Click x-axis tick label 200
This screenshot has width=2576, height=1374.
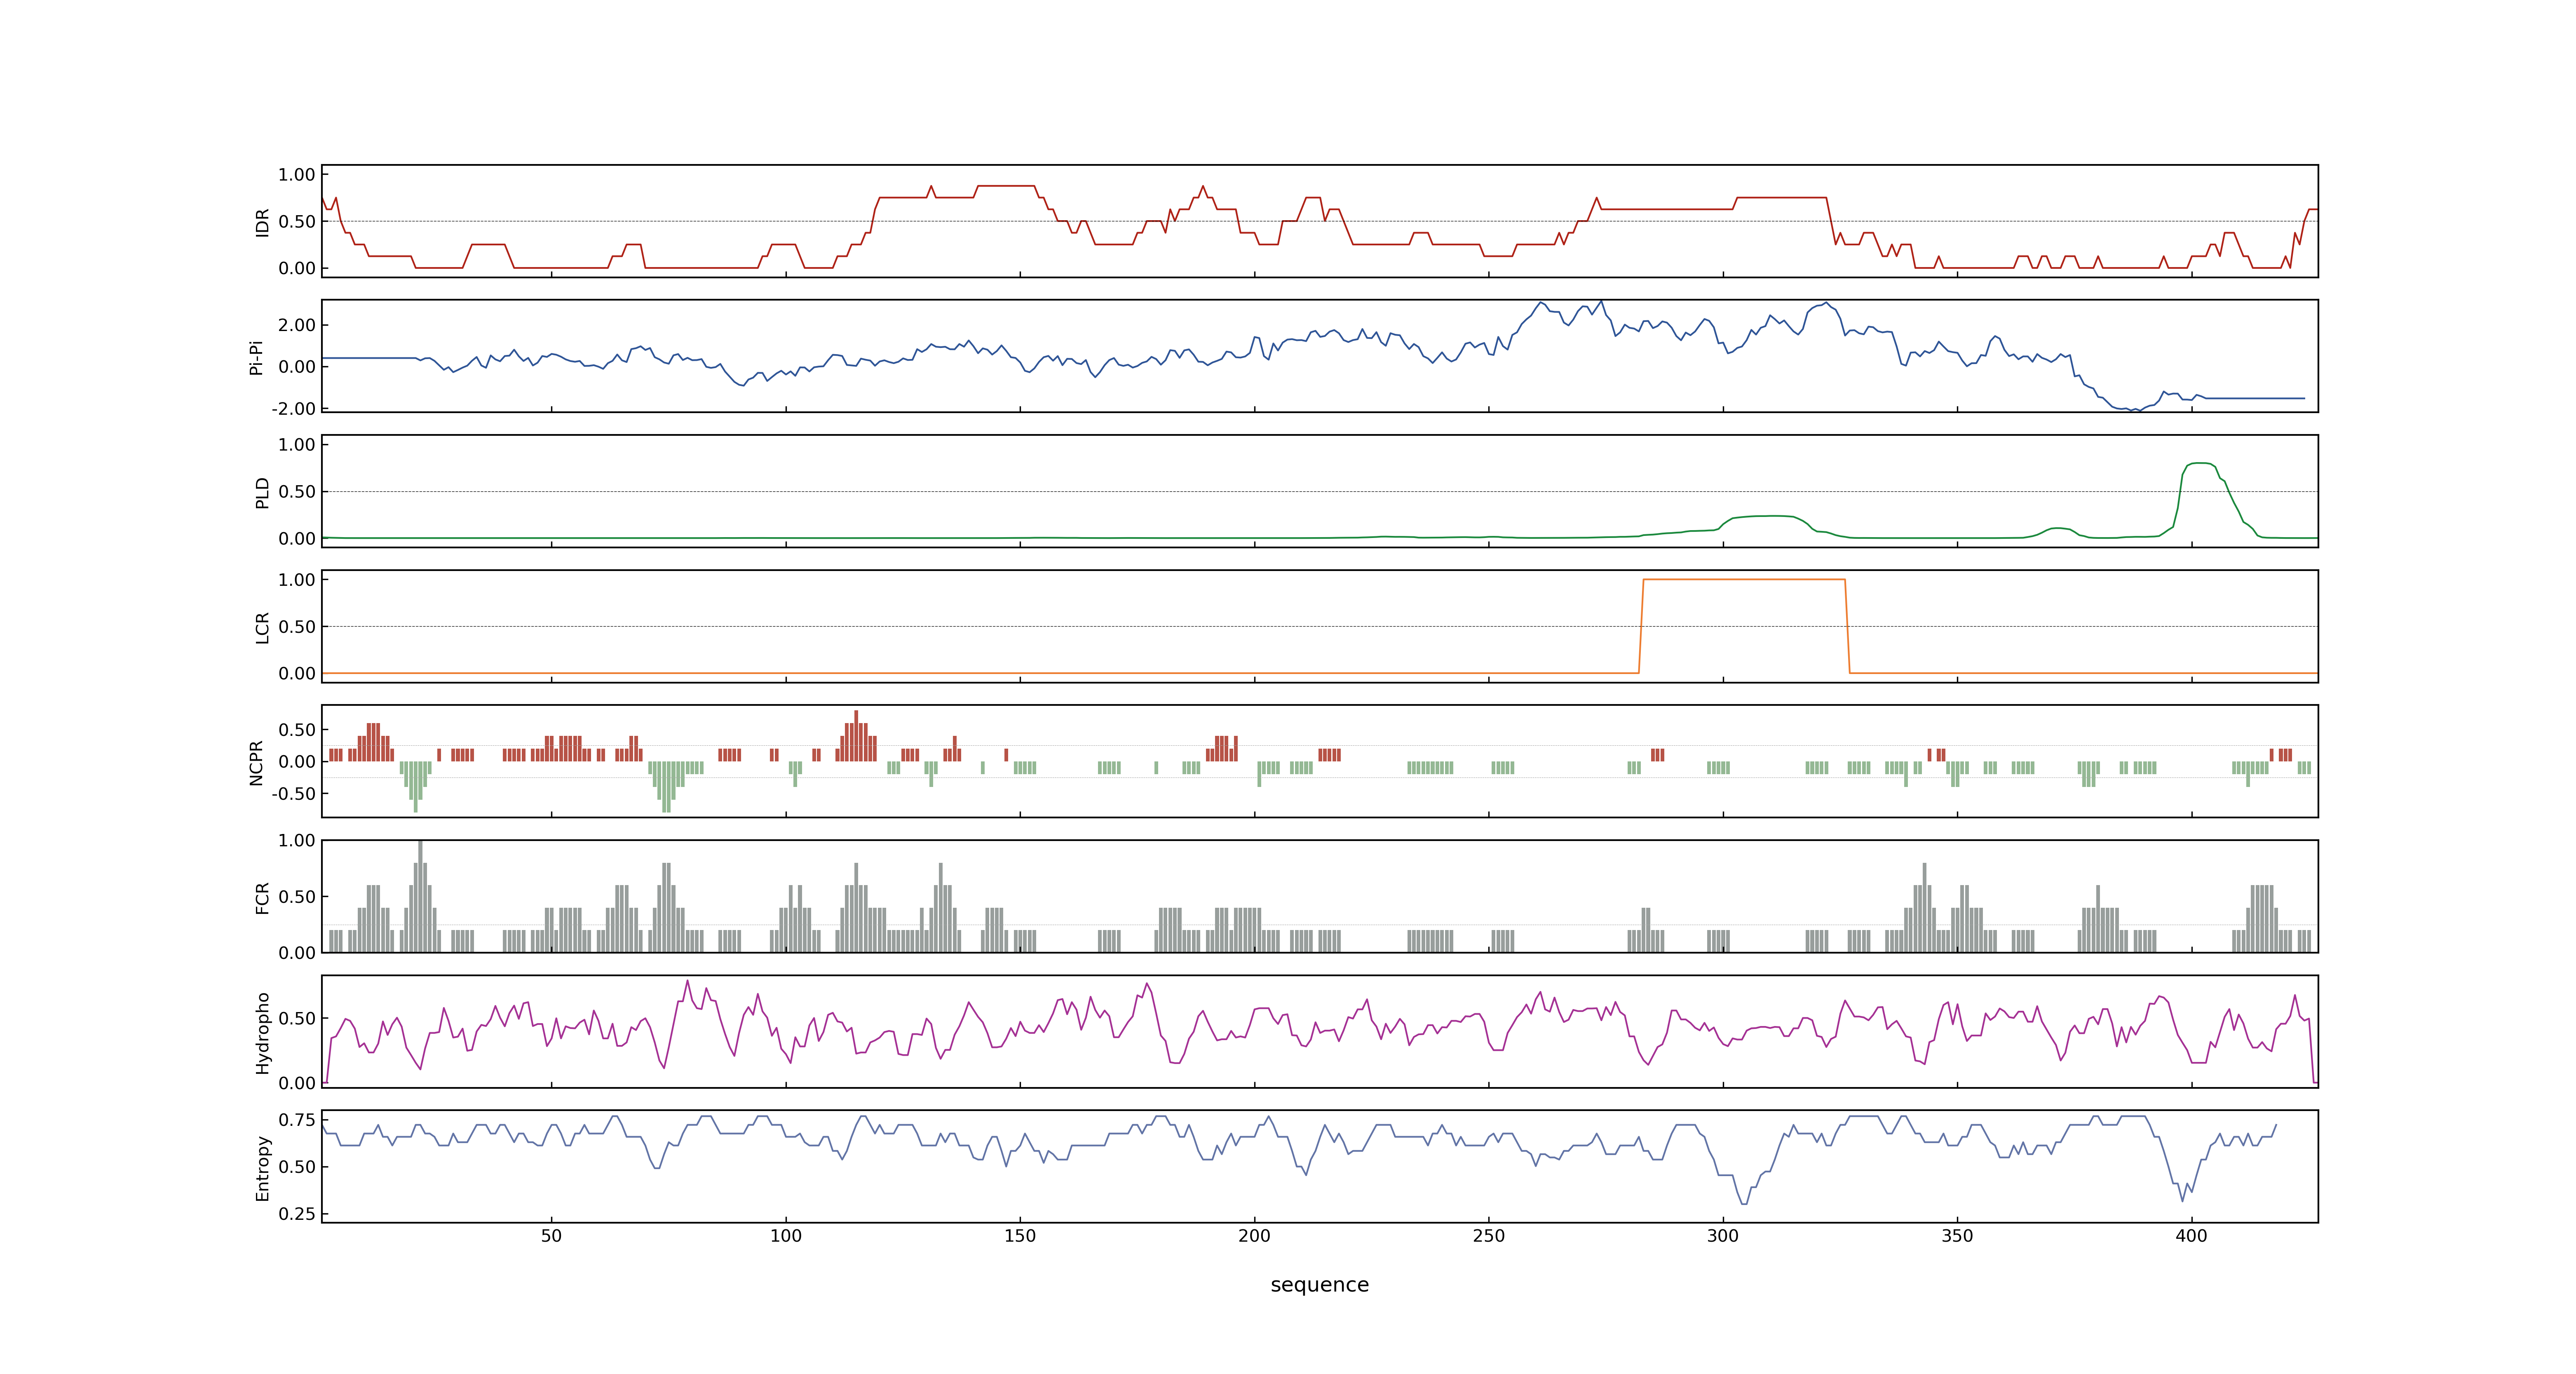[x=1254, y=1236]
